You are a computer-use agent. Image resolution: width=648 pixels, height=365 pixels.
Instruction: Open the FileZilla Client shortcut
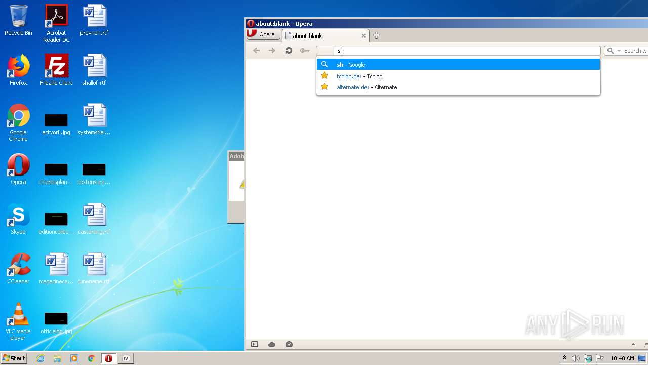coord(56,70)
